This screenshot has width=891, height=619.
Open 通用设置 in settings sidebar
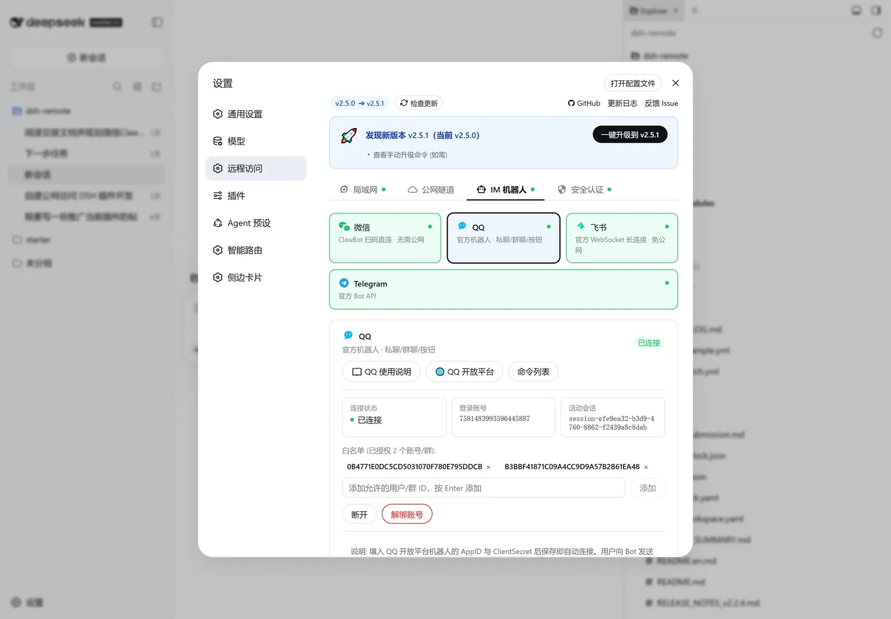(x=256, y=114)
